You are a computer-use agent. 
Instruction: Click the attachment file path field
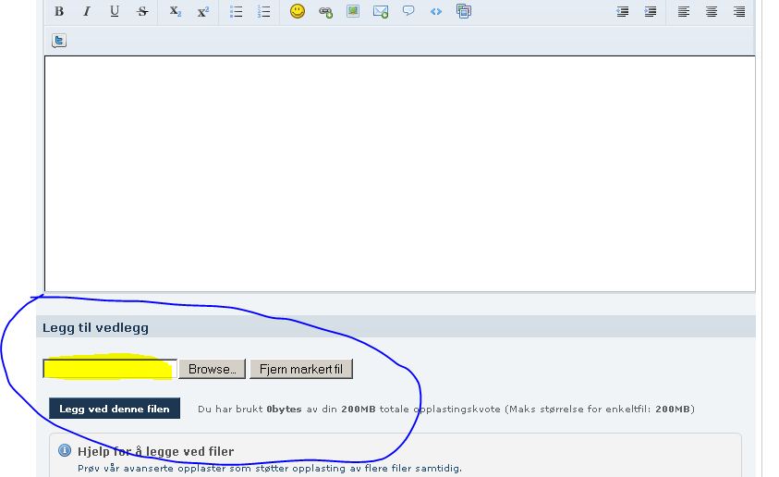[110, 369]
